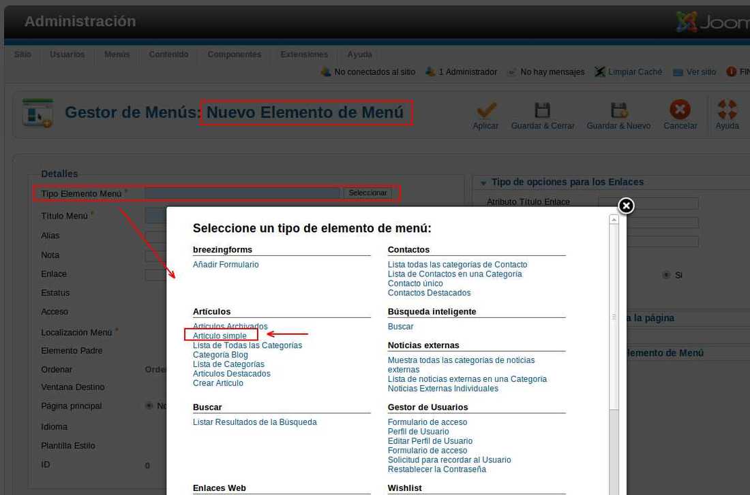Click the Limpiar Caché link text
This screenshot has width=750, height=495.
(x=635, y=72)
